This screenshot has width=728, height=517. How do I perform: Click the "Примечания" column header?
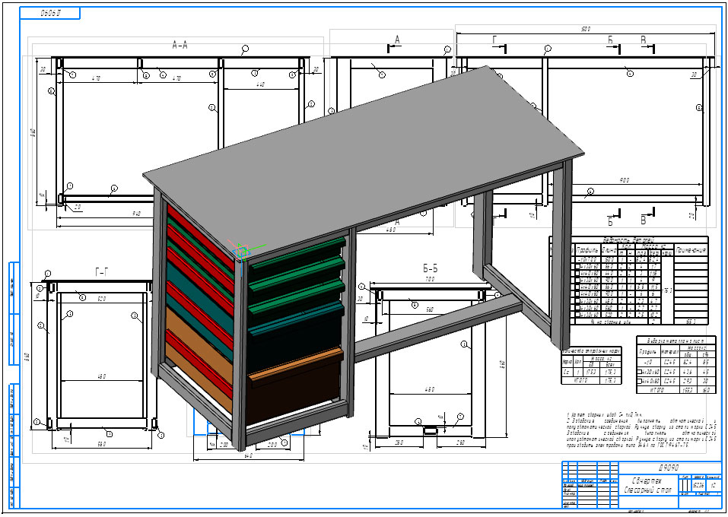(691, 250)
